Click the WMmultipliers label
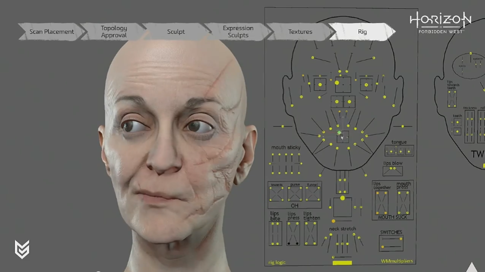Viewport: 485px width, 272px height. click(x=397, y=261)
